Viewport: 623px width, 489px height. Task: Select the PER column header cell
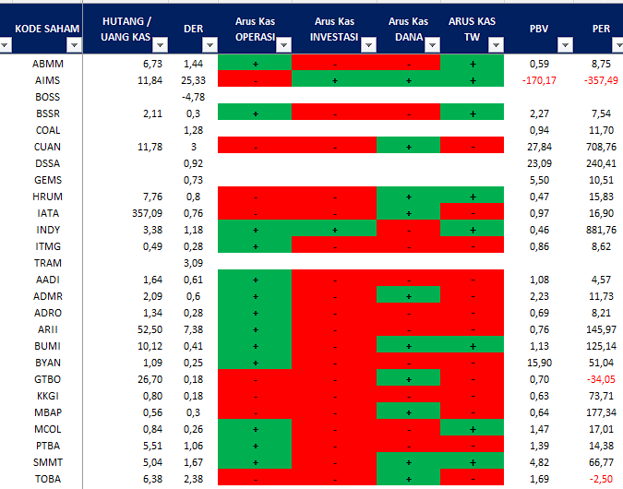pos(600,29)
